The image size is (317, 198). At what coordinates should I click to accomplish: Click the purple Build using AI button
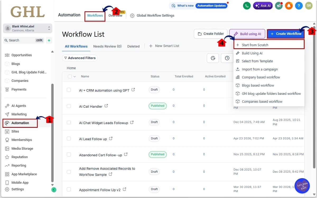pyautogui.click(x=247, y=34)
